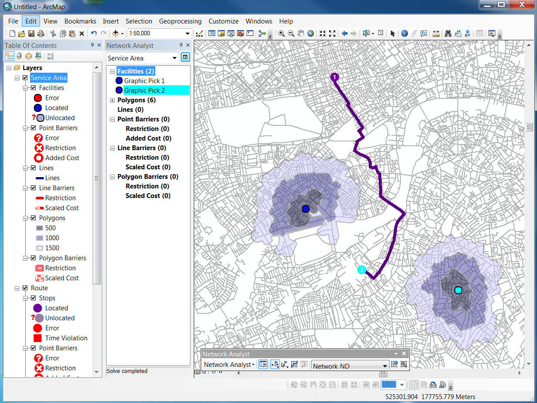
Task: Open the Geoprocessing menu
Action: tap(180, 21)
